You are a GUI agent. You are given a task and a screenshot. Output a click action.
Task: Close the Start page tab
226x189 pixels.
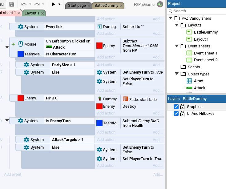(89, 6)
